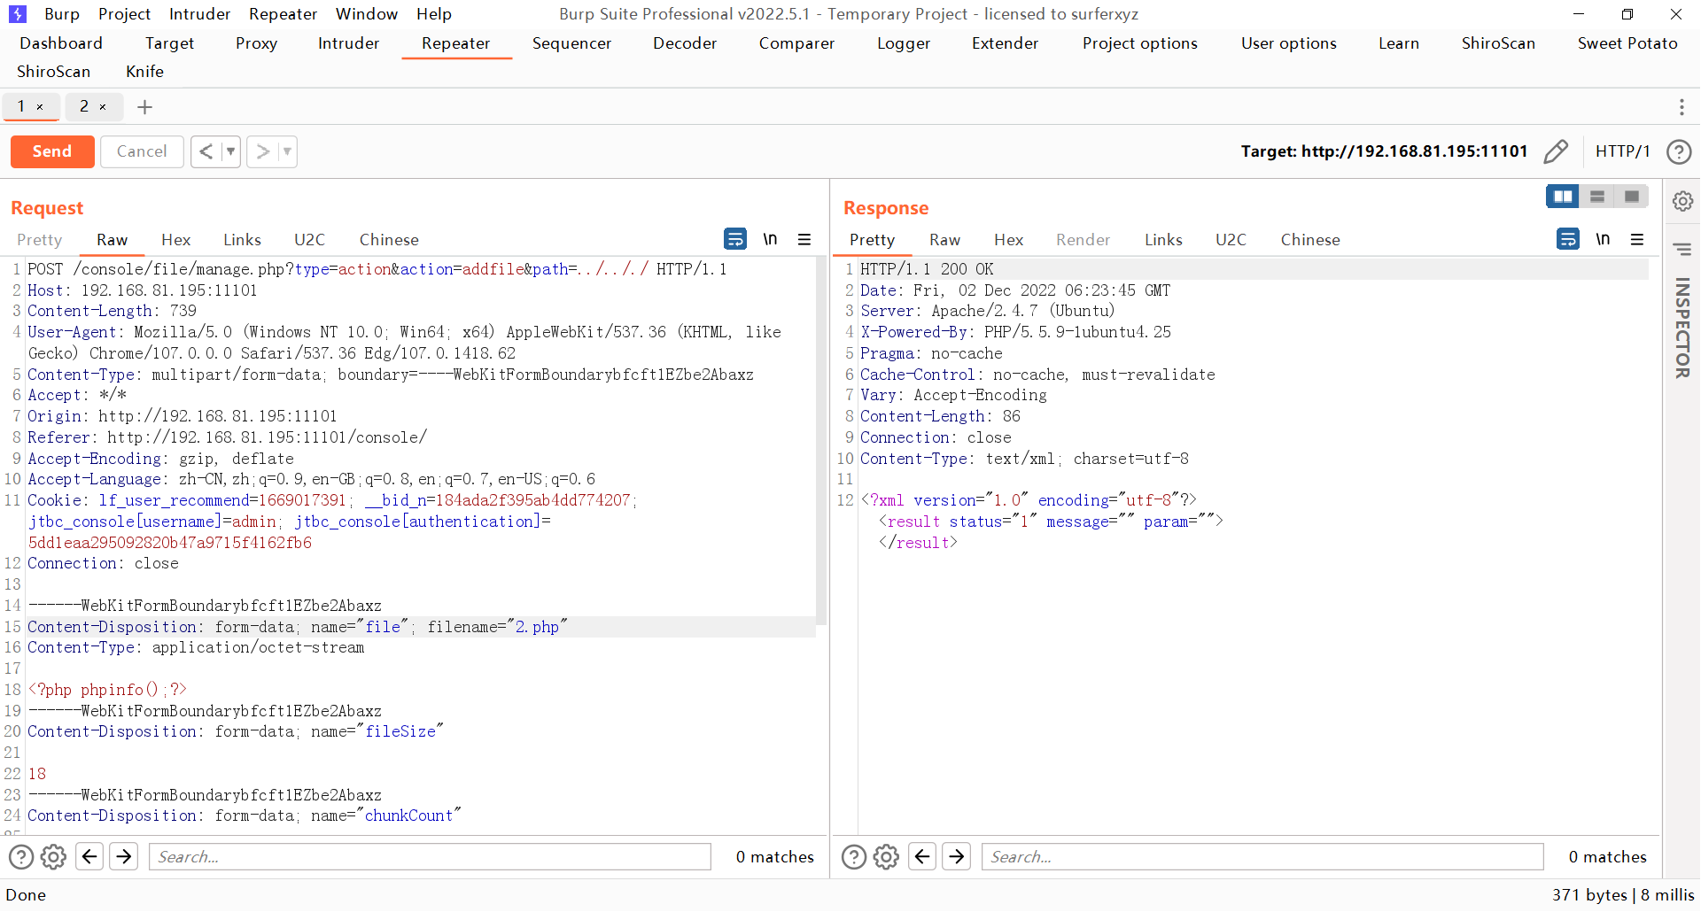Toggle response non-printable \n characters

[1603, 239]
